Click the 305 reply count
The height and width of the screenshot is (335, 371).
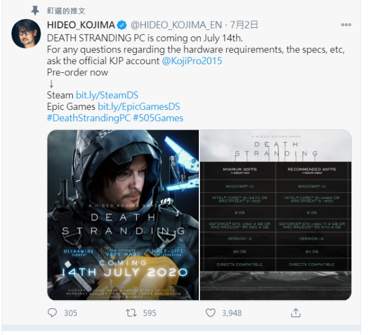click(70, 313)
